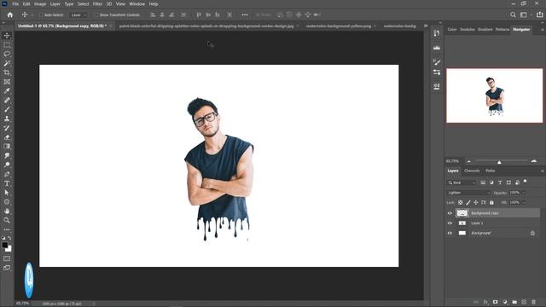The height and width of the screenshot is (307, 546).
Task: Toggle Lock transparent pixels
Action: [461, 202]
